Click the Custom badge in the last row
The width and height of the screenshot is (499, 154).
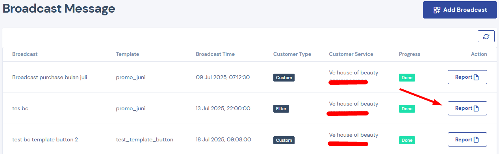click(x=284, y=140)
